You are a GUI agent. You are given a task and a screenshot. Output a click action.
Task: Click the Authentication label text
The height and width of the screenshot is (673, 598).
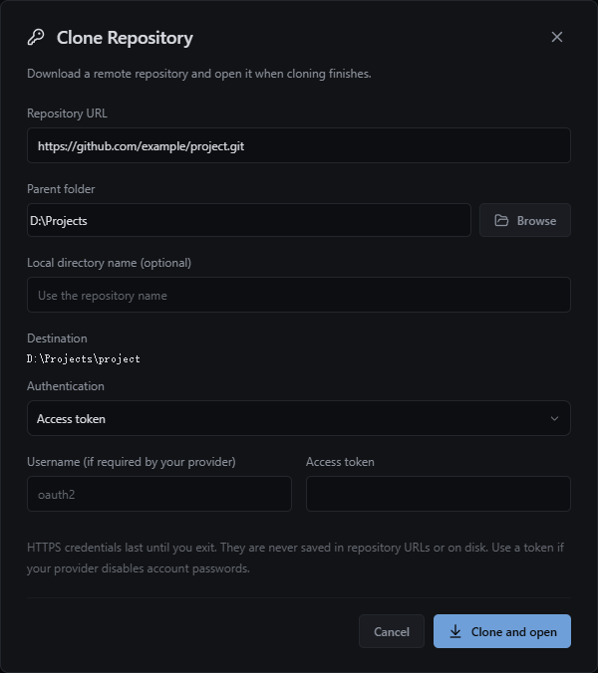tap(66, 386)
